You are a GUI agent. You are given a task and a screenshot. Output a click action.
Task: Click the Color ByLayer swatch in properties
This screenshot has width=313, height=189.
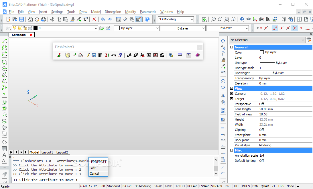262,52
